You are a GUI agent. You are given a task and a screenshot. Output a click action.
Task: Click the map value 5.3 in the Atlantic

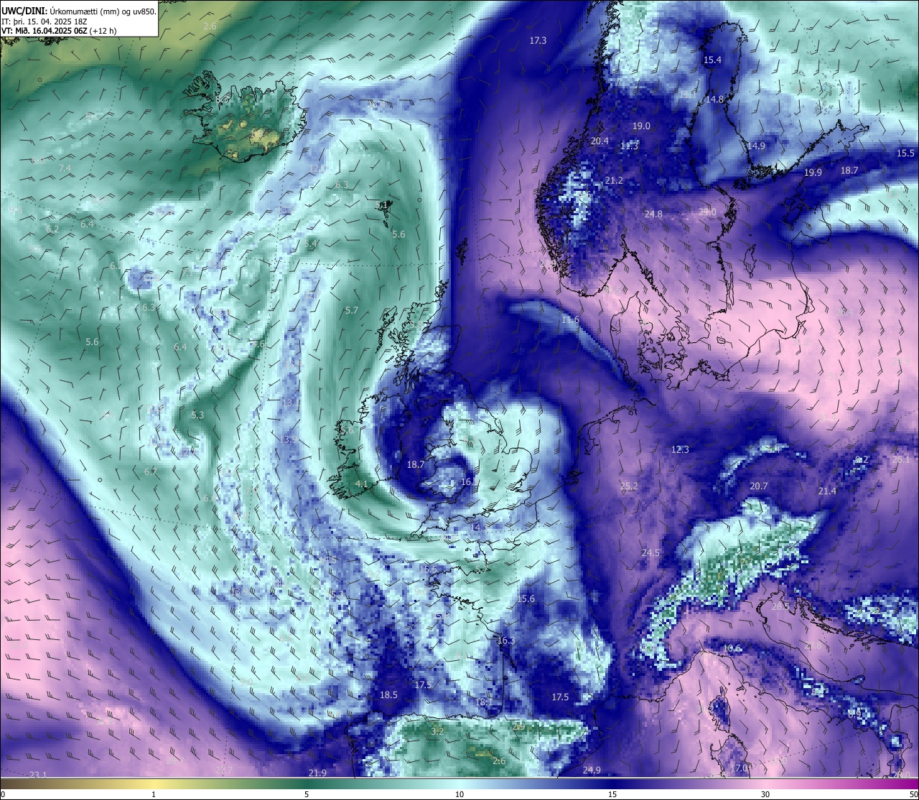coord(197,415)
